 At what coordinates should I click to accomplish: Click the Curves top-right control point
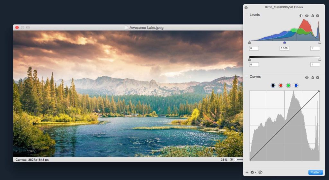[x=319, y=91]
